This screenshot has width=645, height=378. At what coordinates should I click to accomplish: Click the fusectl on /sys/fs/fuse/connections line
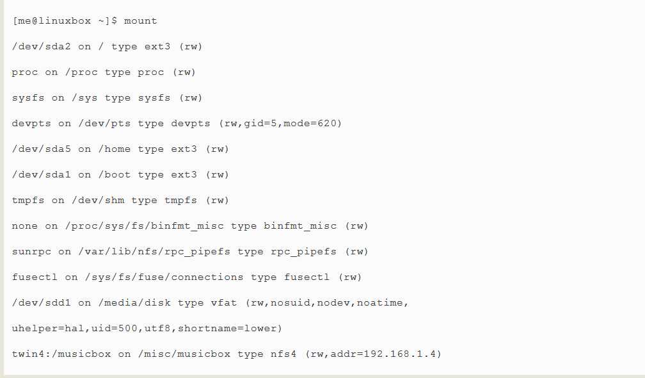point(187,277)
